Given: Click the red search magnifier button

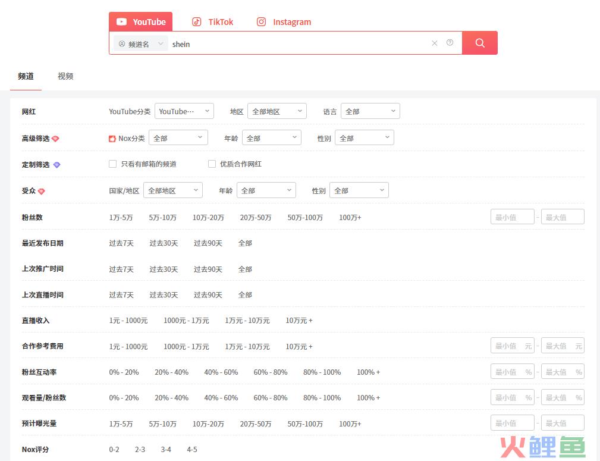Looking at the screenshot, I should point(479,43).
